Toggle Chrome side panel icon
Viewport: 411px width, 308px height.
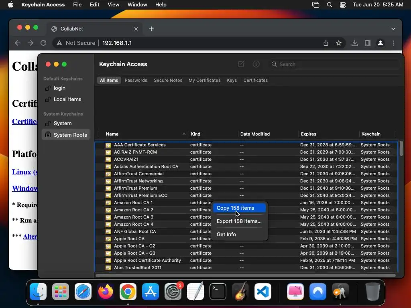pos(368,43)
